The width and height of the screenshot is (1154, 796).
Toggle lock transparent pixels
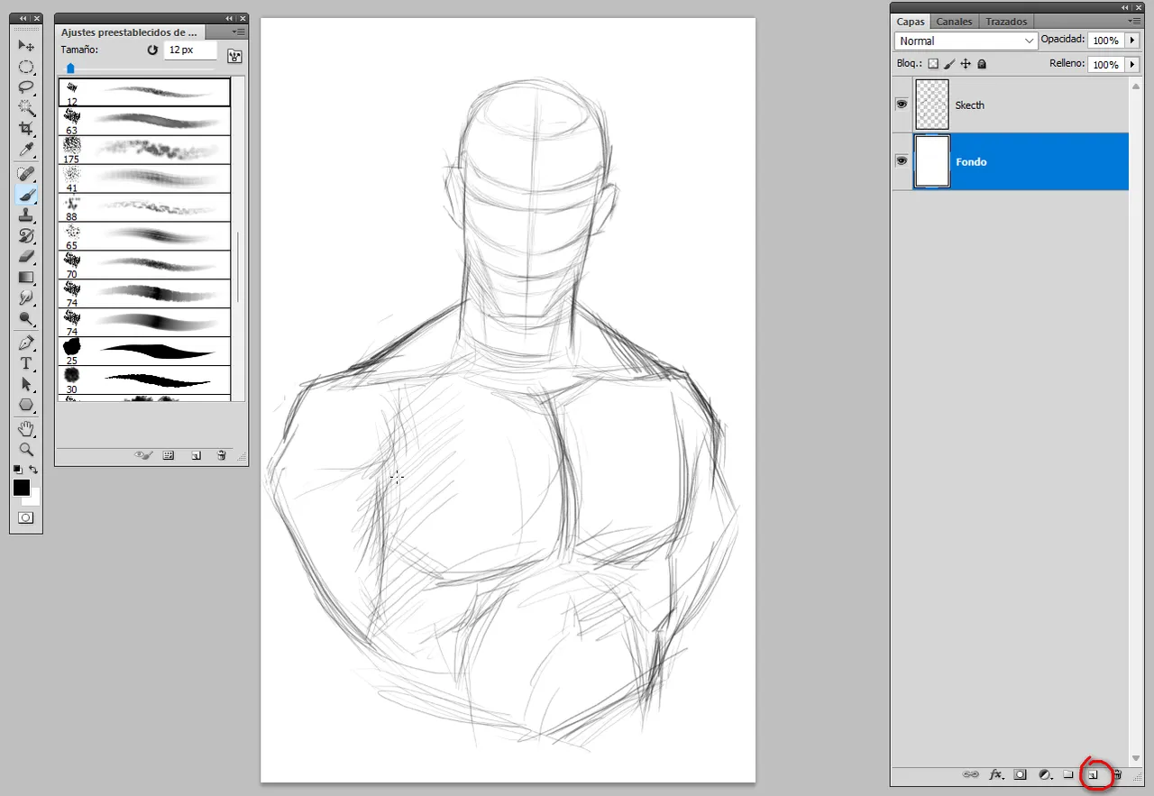[x=933, y=64]
